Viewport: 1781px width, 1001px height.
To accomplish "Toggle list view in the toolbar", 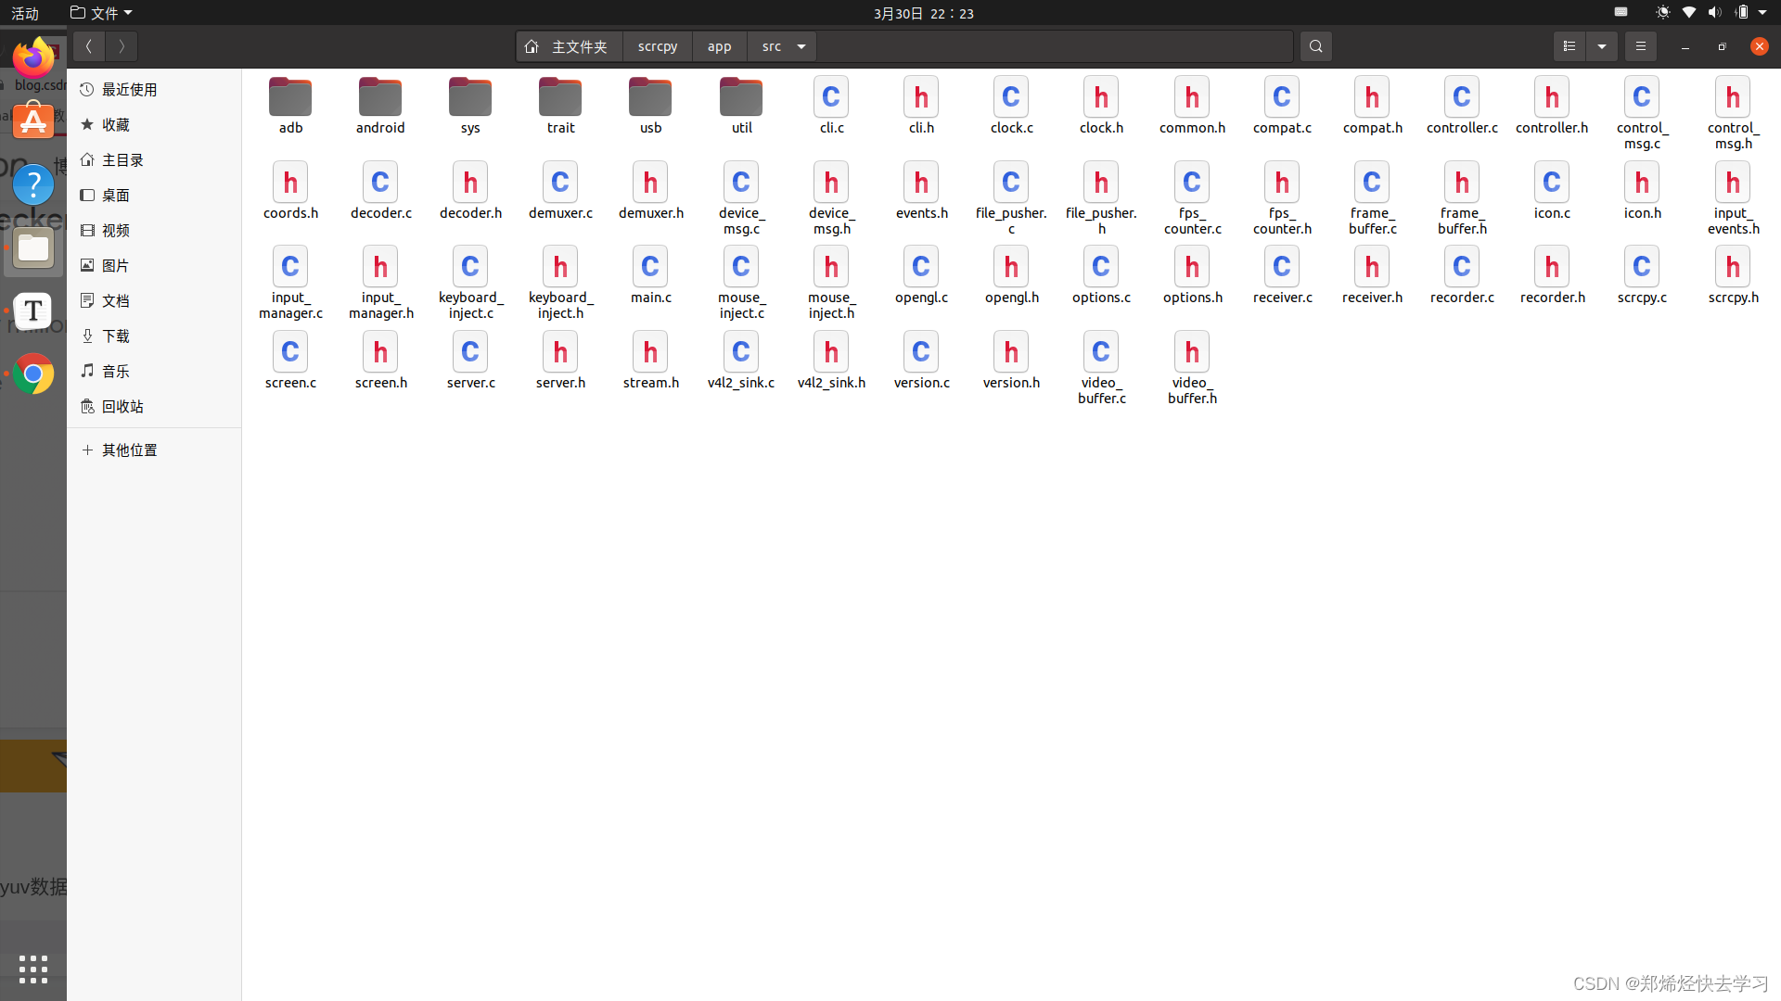I will tap(1570, 46).
